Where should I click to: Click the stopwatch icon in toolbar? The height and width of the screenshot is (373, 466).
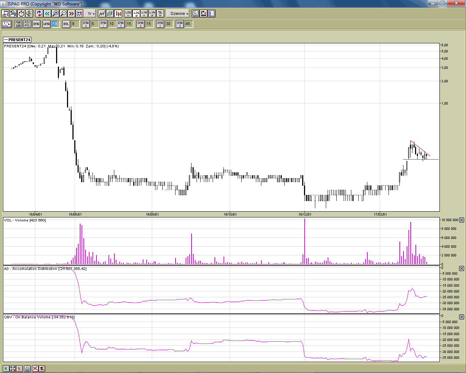(21, 13)
